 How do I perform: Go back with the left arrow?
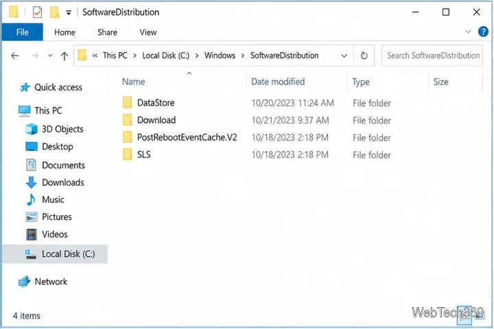coord(15,56)
